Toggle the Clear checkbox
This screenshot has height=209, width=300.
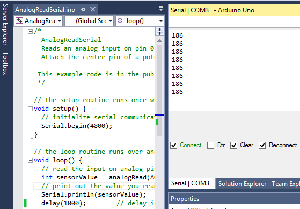click(x=233, y=146)
